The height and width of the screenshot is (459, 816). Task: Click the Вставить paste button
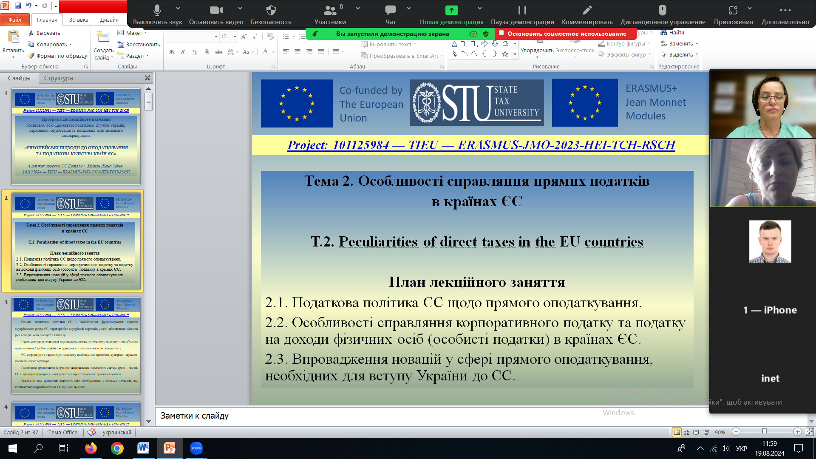coord(13,44)
